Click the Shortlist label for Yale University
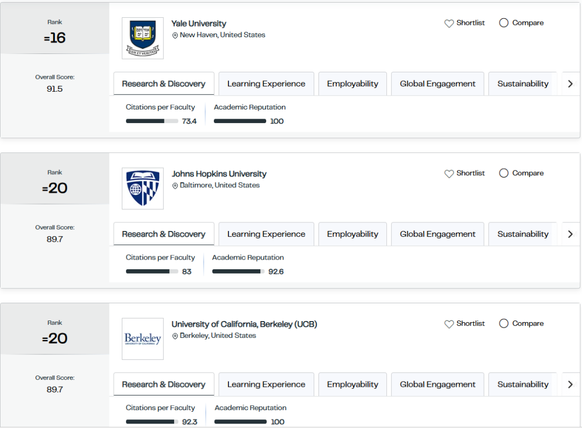The width and height of the screenshot is (582, 429). [x=470, y=23]
